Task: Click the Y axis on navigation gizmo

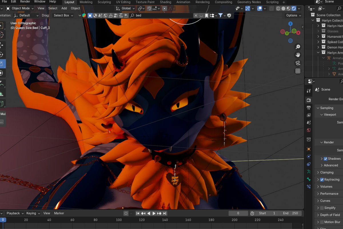Action: 287,33
